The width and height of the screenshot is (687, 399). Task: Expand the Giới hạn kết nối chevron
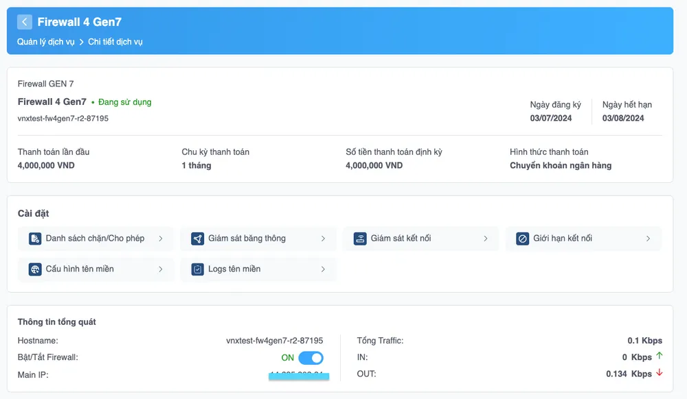[648, 239]
